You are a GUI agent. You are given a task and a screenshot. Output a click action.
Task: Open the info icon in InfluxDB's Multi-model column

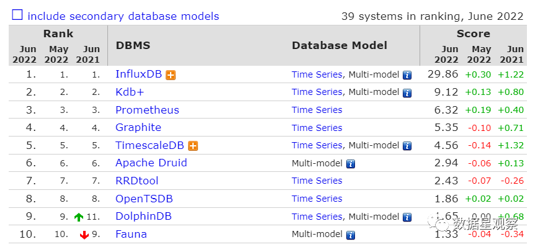coord(407,75)
